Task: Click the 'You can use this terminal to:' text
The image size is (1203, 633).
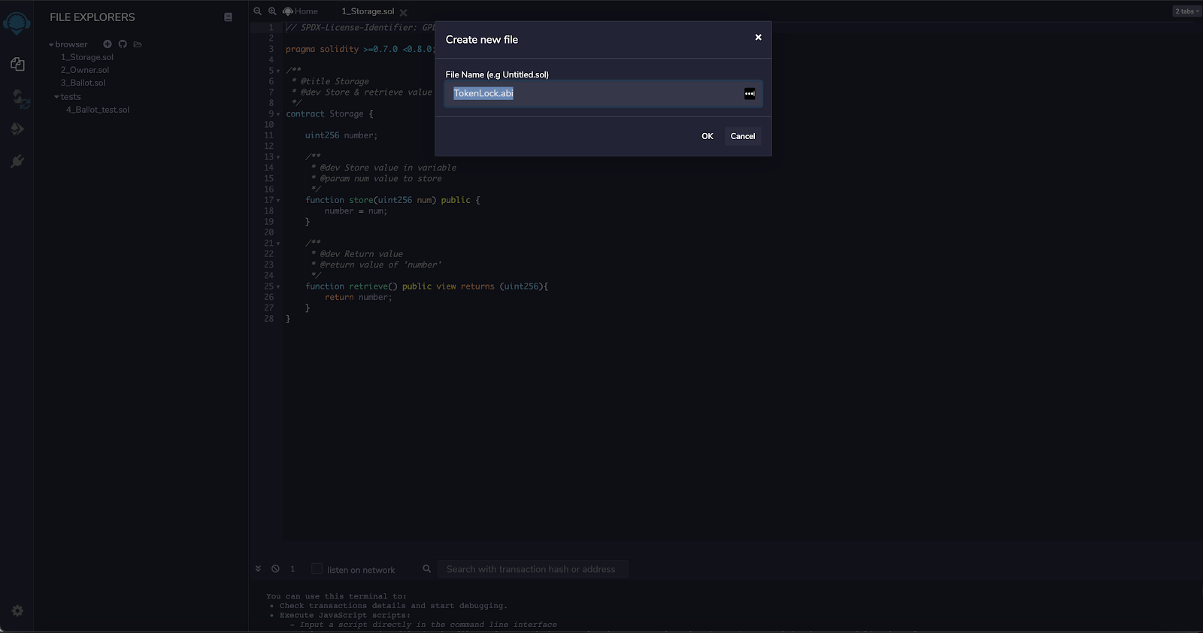Action: (336, 596)
